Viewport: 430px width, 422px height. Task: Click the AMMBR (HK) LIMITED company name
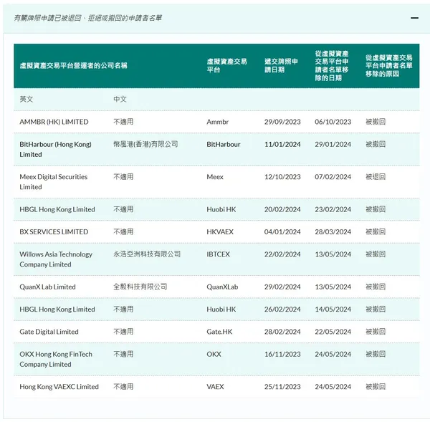point(54,122)
